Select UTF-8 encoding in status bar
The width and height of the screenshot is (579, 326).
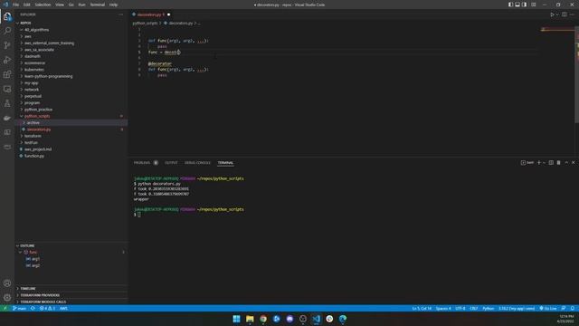coord(460,308)
